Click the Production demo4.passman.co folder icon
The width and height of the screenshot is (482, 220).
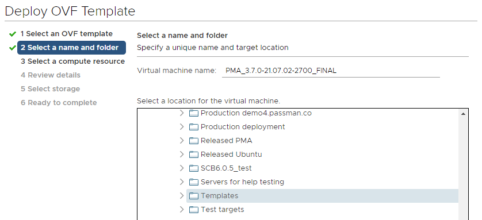click(x=194, y=113)
